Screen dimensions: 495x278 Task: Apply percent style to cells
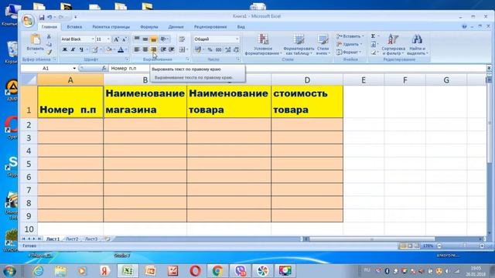tap(210, 49)
